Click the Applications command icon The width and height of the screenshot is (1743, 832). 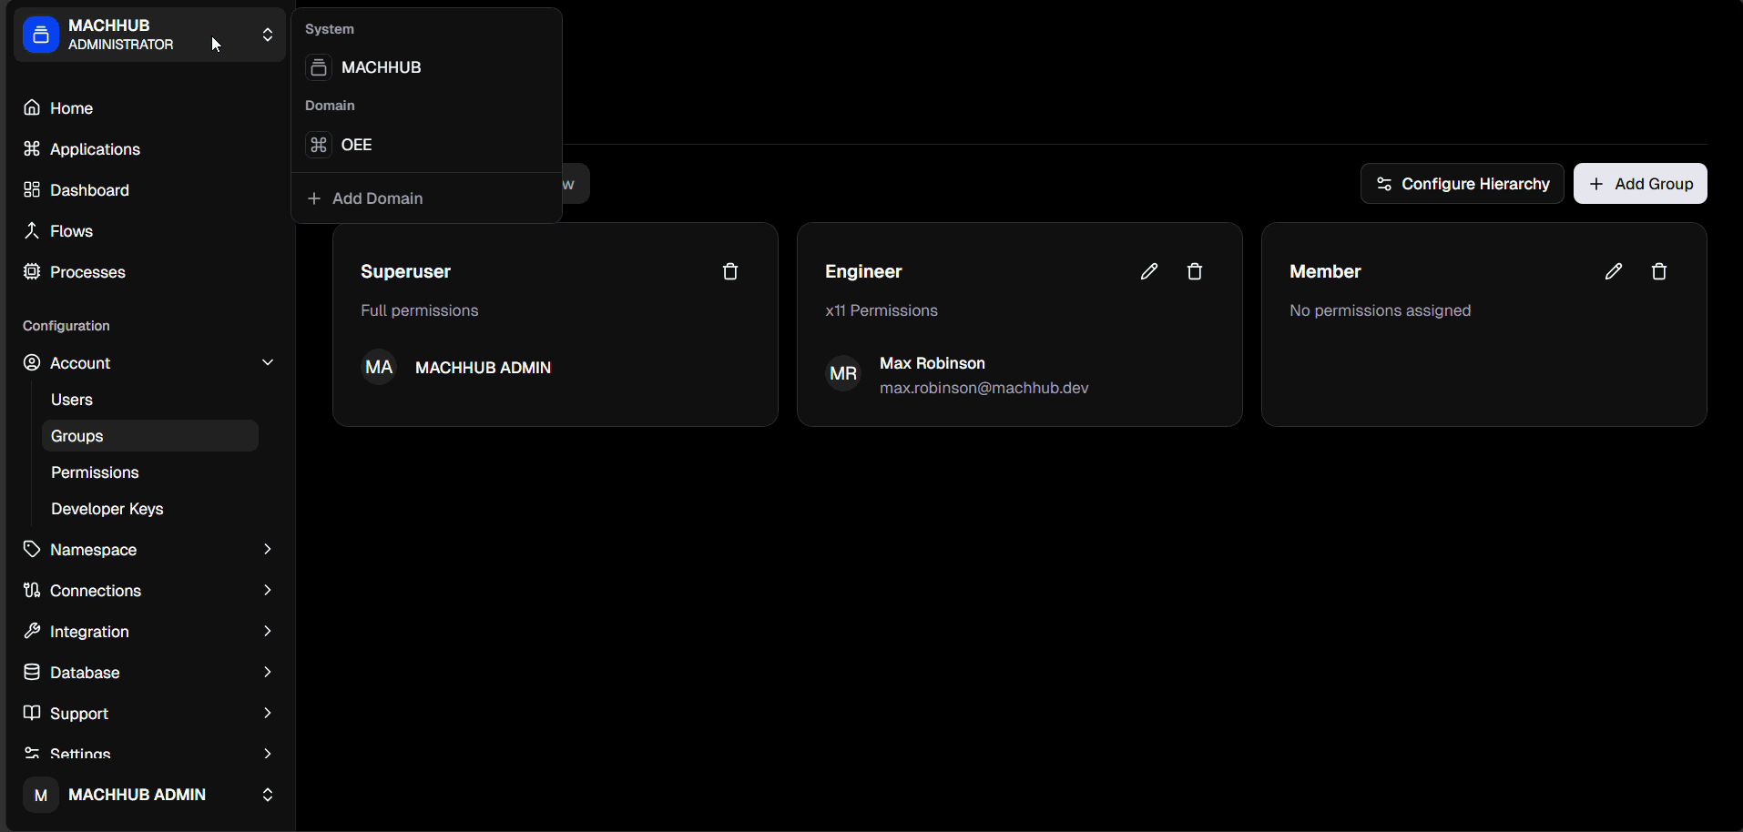32,148
